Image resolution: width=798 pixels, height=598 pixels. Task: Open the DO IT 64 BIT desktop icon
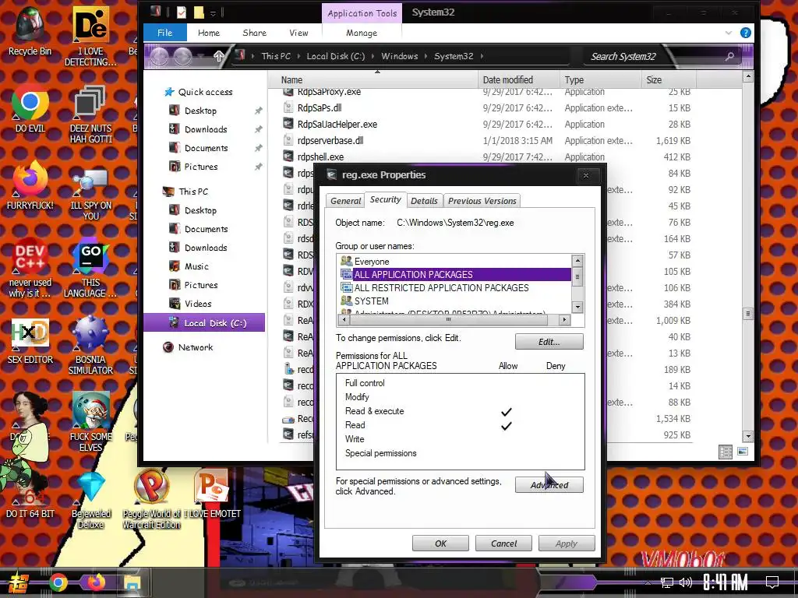[30, 496]
